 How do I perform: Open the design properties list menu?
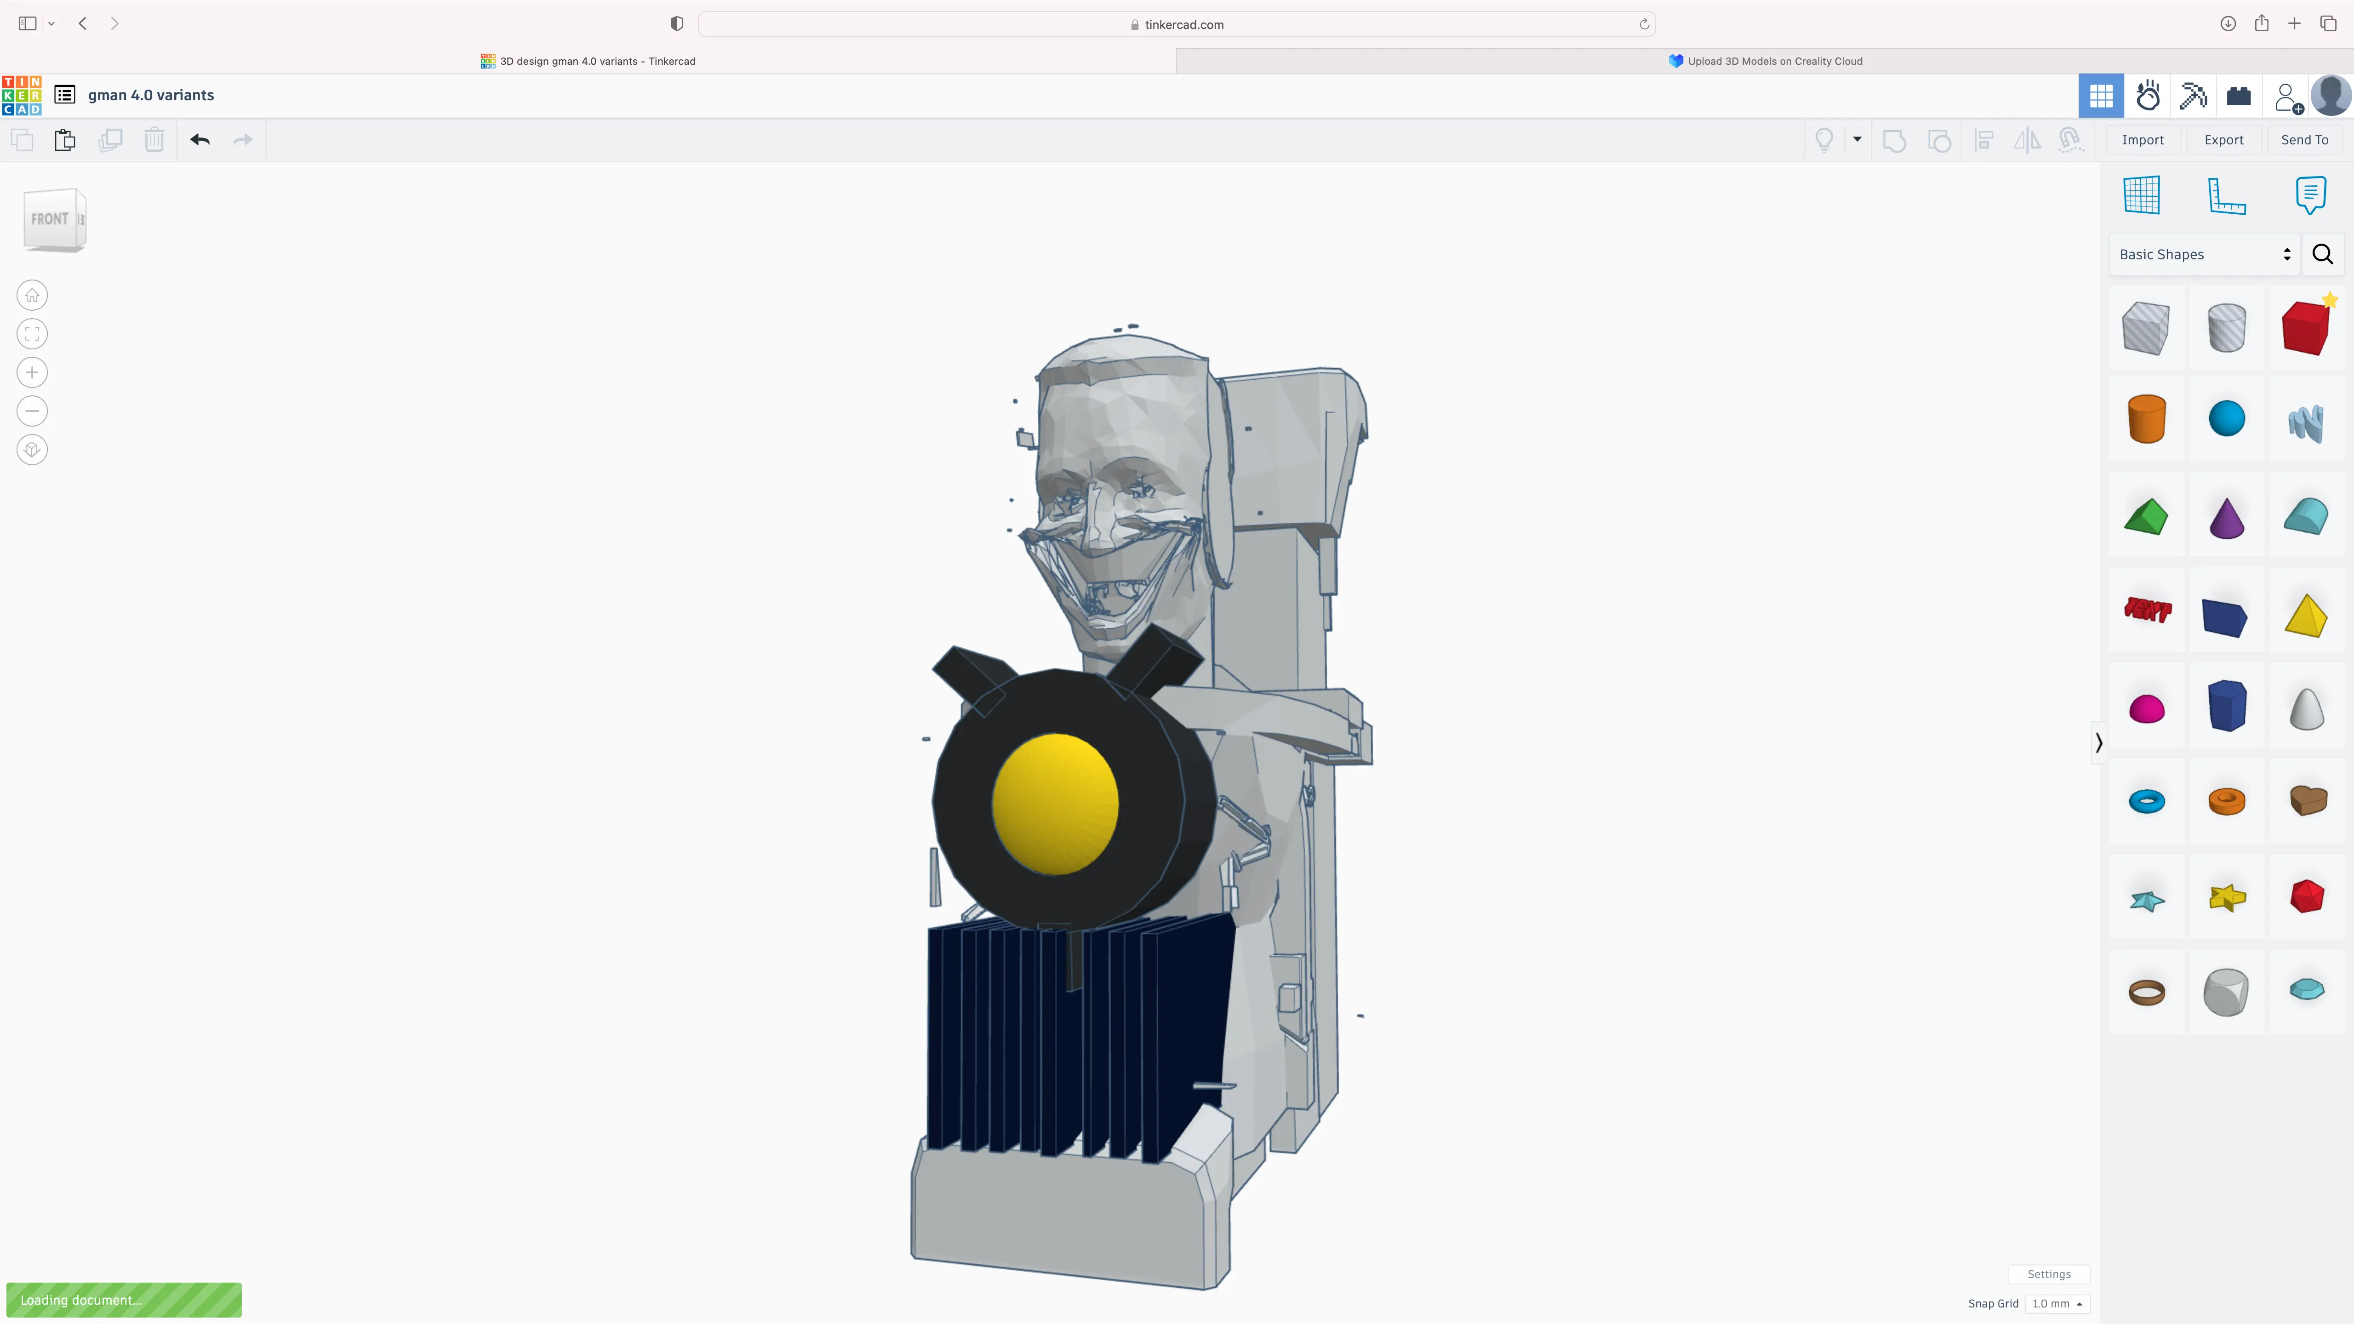click(x=64, y=94)
